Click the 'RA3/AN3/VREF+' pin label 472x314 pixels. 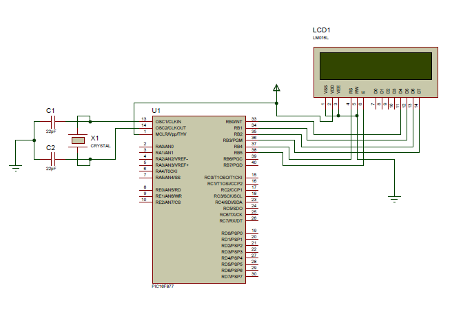coord(172,165)
